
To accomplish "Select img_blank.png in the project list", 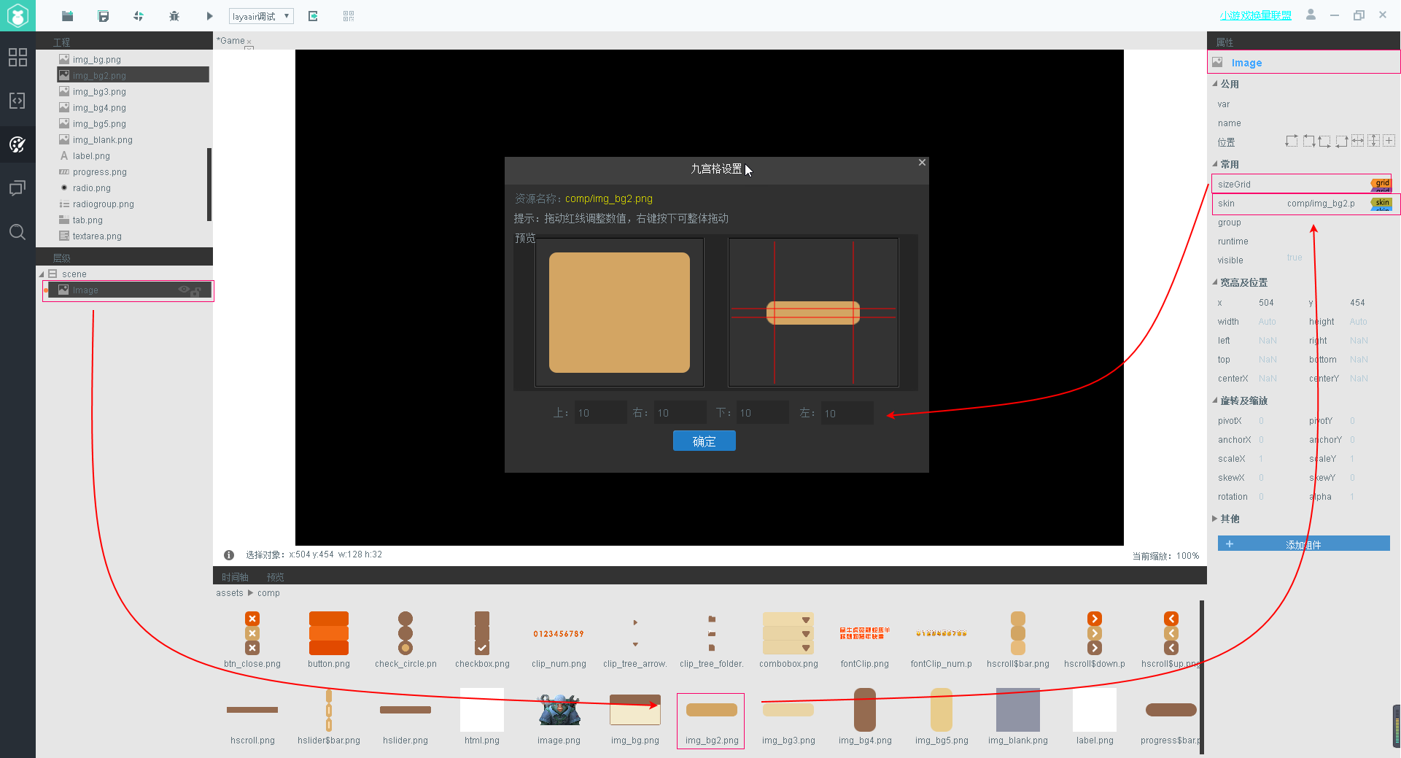I will pos(102,140).
